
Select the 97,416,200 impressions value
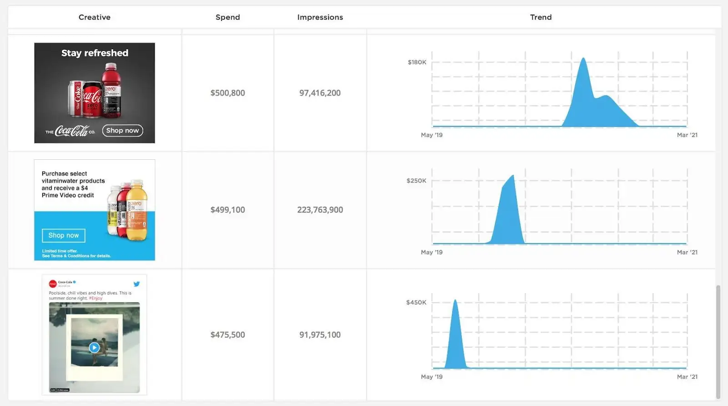pos(320,93)
